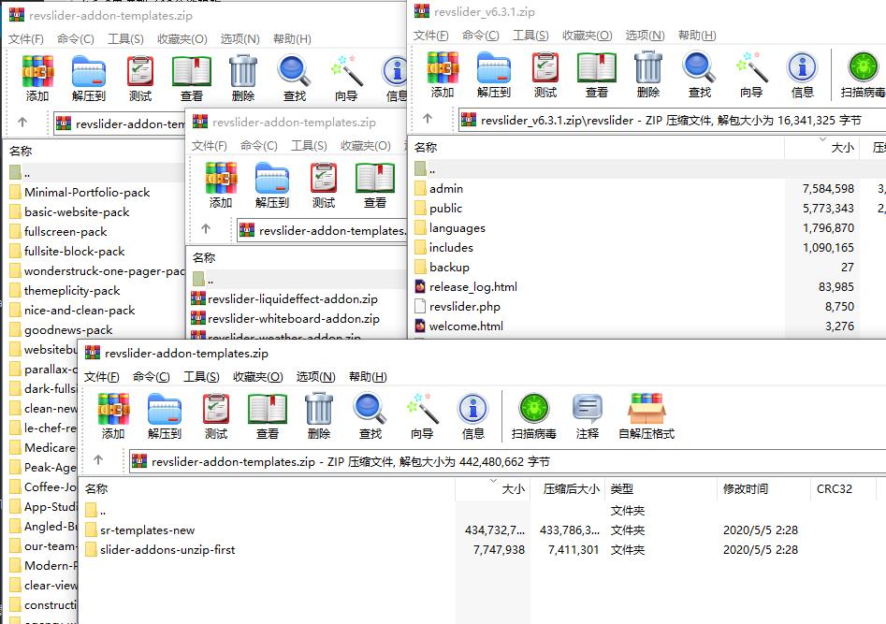886x624 pixels.
Task: Open 收藏夹(O) menu in the front bottom window
Action: (x=257, y=376)
